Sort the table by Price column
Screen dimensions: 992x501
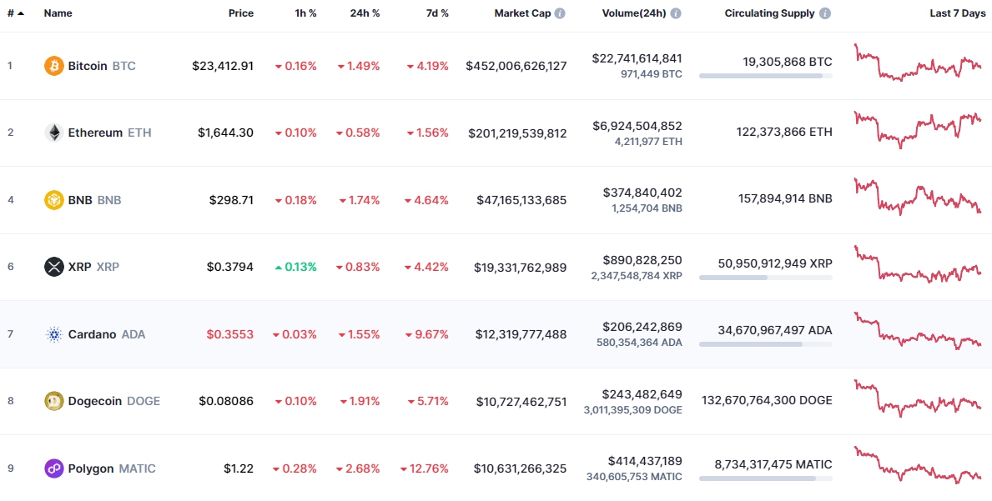pos(241,13)
